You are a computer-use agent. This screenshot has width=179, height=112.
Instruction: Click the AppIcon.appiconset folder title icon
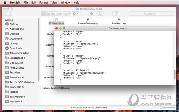[77, 9]
